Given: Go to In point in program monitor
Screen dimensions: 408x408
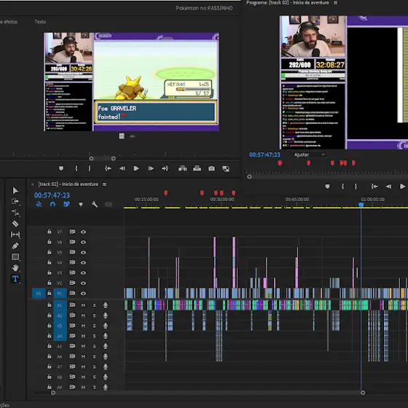Looking at the screenshot, I should [374, 187].
